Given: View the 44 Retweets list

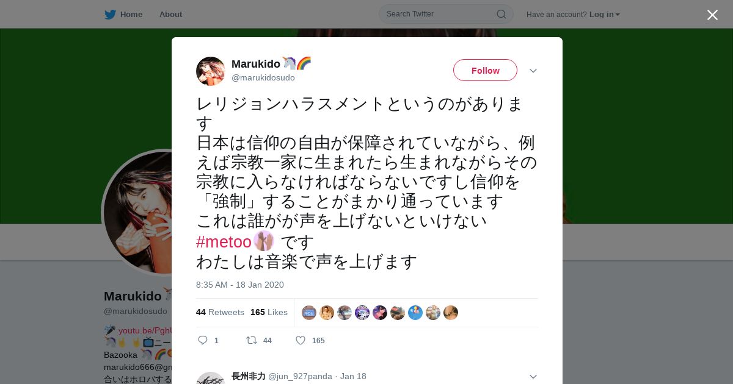Looking at the screenshot, I should [x=220, y=312].
